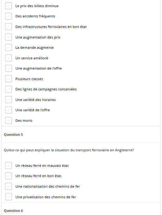Tick the 'Des morts' checkbox
This screenshot has width=162, height=215.
[x=8, y=121]
